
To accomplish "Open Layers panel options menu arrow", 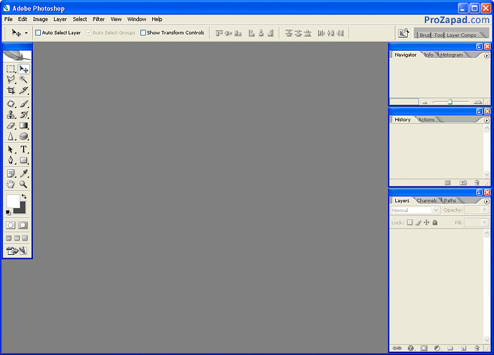I will (487, 202).
